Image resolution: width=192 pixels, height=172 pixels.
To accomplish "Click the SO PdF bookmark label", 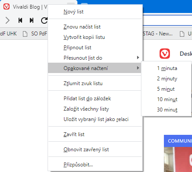I will click(x=39, y=34).
